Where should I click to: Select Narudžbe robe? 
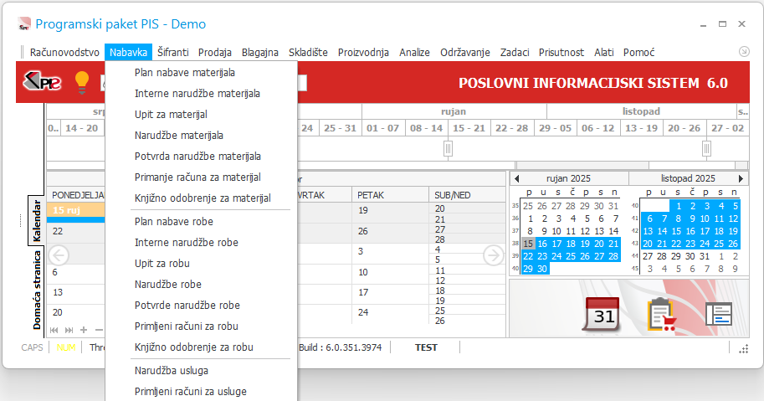coord(201,285)
